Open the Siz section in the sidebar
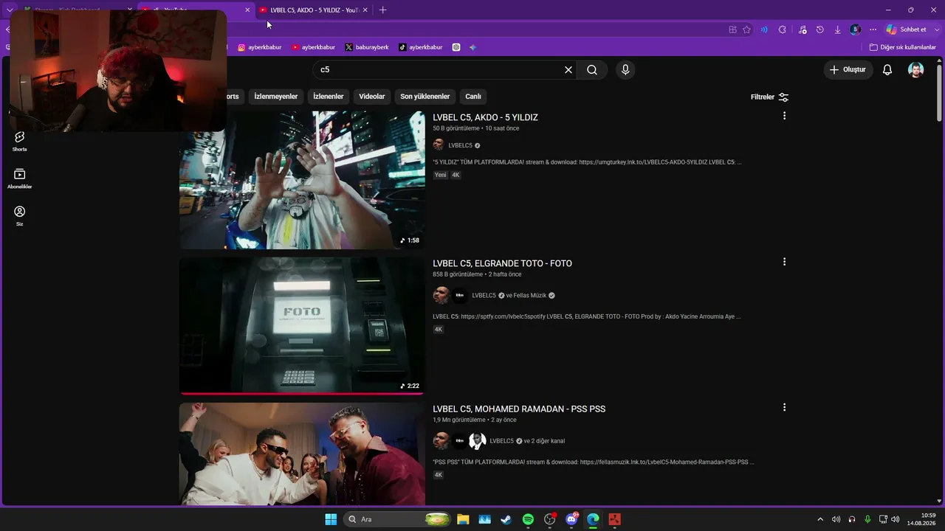Viewport: 945px width, 531px height. coord(20,215)
